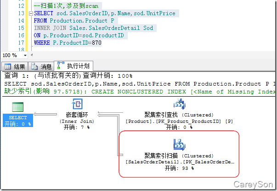Click the FROM Production.Product P line
277x191 pixels.
click(x=74, y=21)
